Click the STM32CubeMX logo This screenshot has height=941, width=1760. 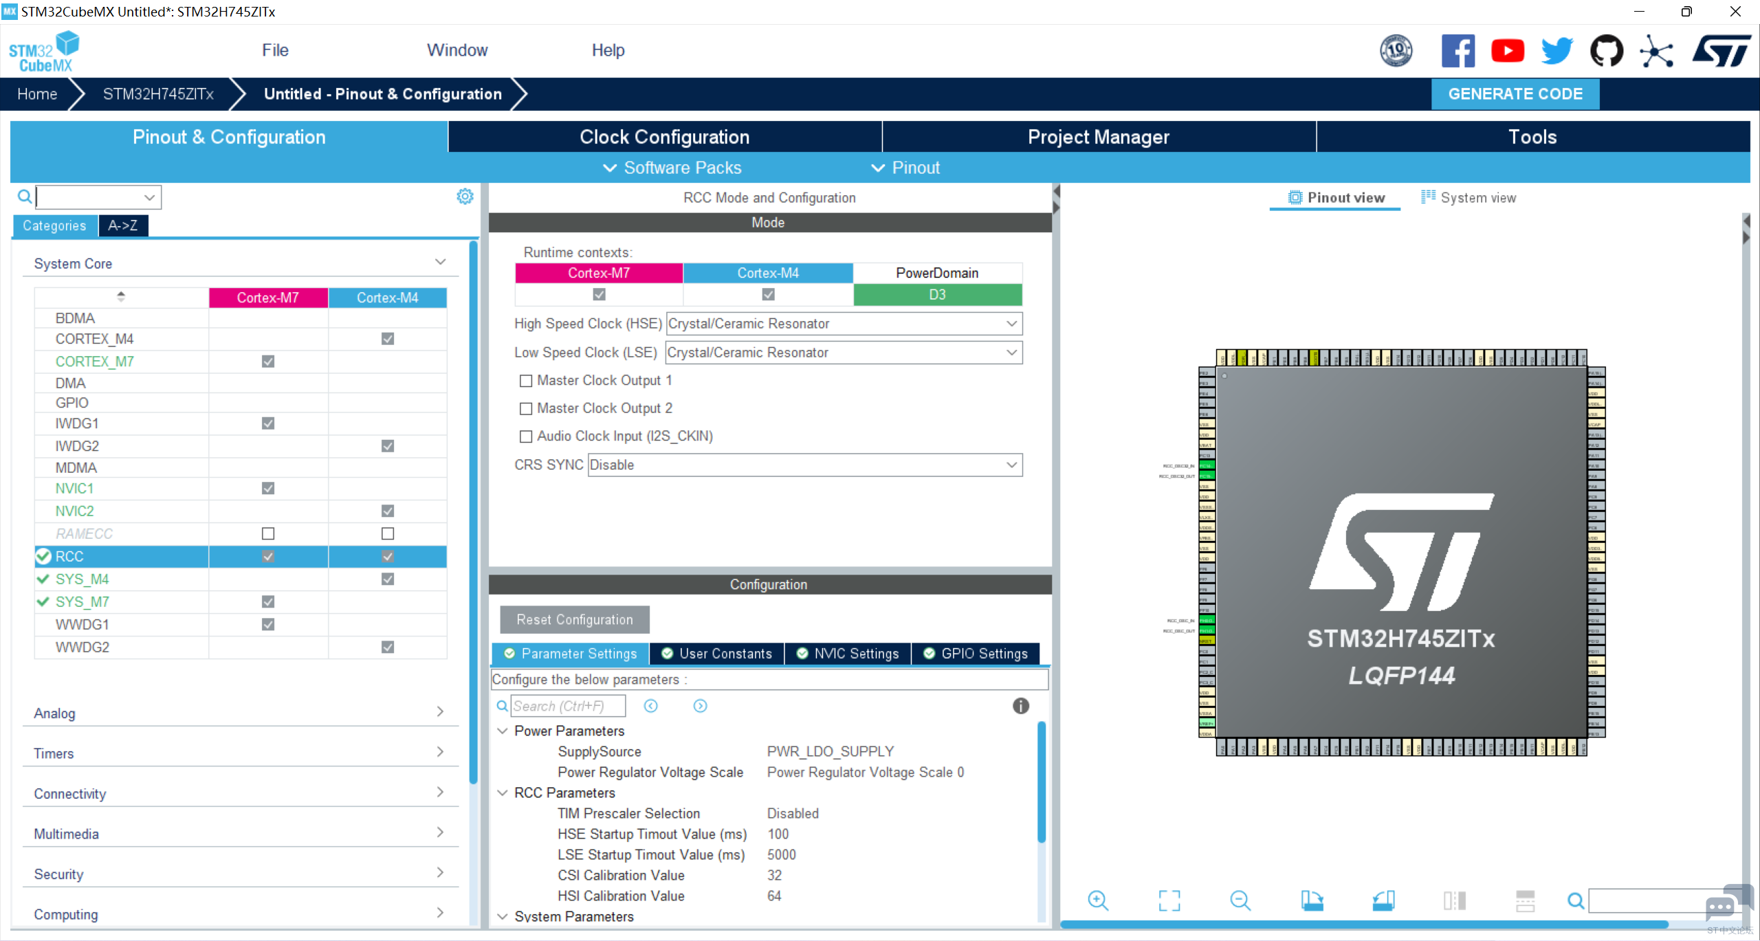click(x=44, y=51)
